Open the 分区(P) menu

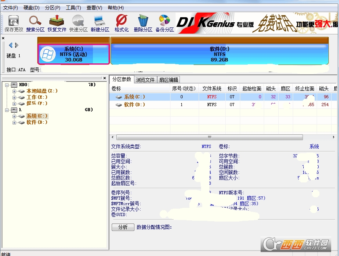pos(53,8)
